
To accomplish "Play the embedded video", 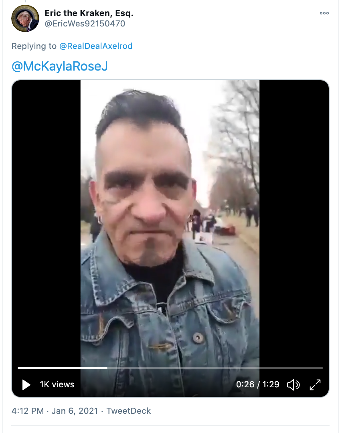I will pyautogui.click(x=26, y=384).
